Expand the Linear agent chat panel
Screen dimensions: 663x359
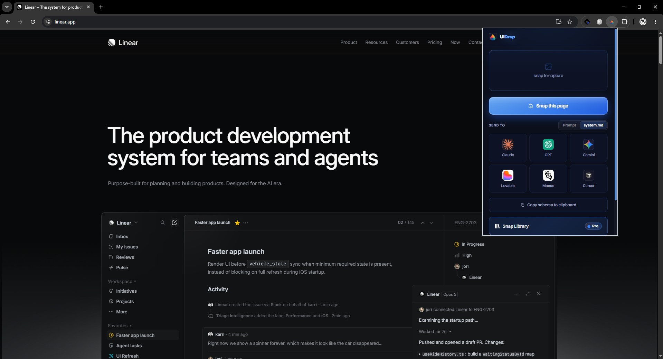tap(528, 294)
